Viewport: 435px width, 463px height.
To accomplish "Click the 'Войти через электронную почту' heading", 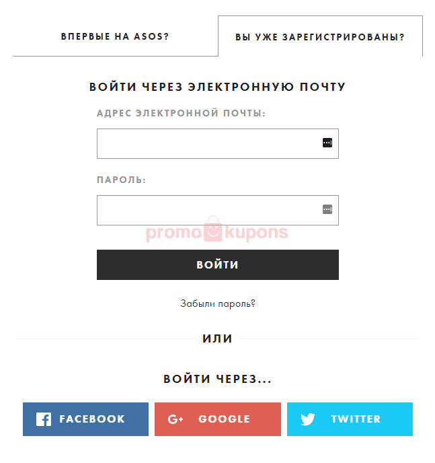I will coord(217,87).
